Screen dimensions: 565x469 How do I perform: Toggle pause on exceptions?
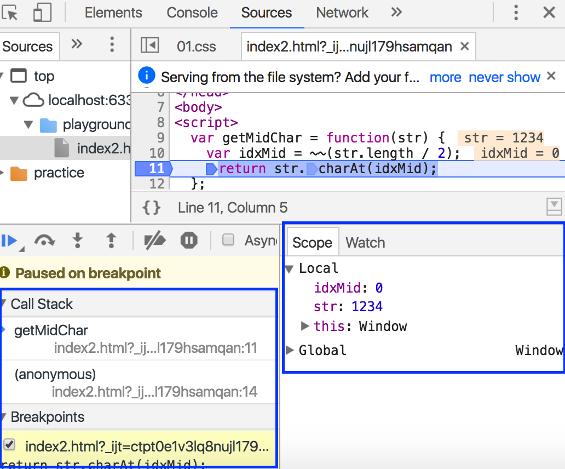pos(189,241)
